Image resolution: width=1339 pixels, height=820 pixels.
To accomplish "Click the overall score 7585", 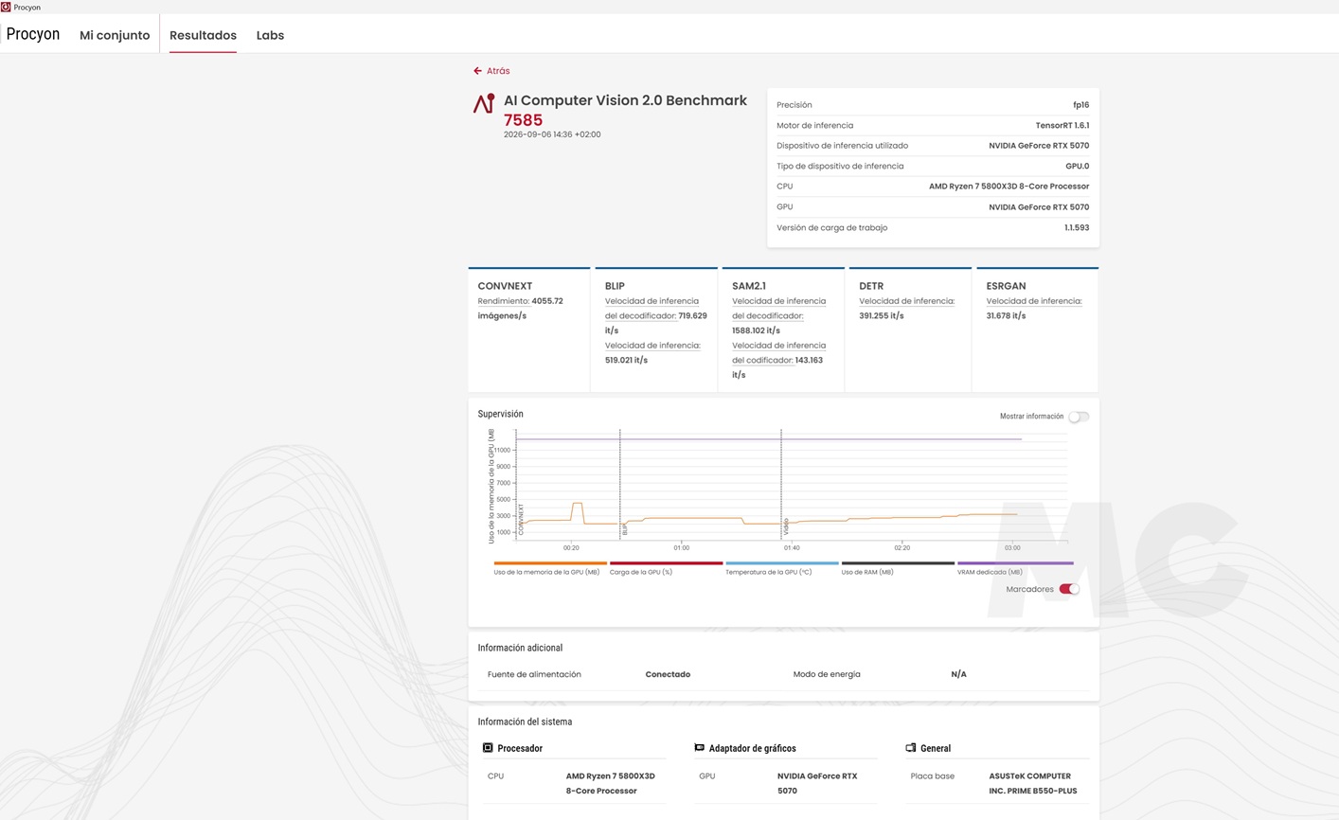I will 523,120.
